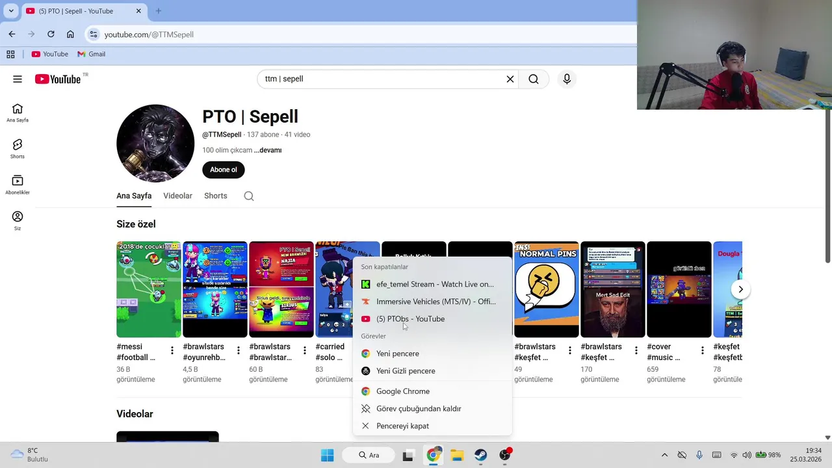Screen dimensions: 832x468
Task: Reload the page
Action: point(51,34)
